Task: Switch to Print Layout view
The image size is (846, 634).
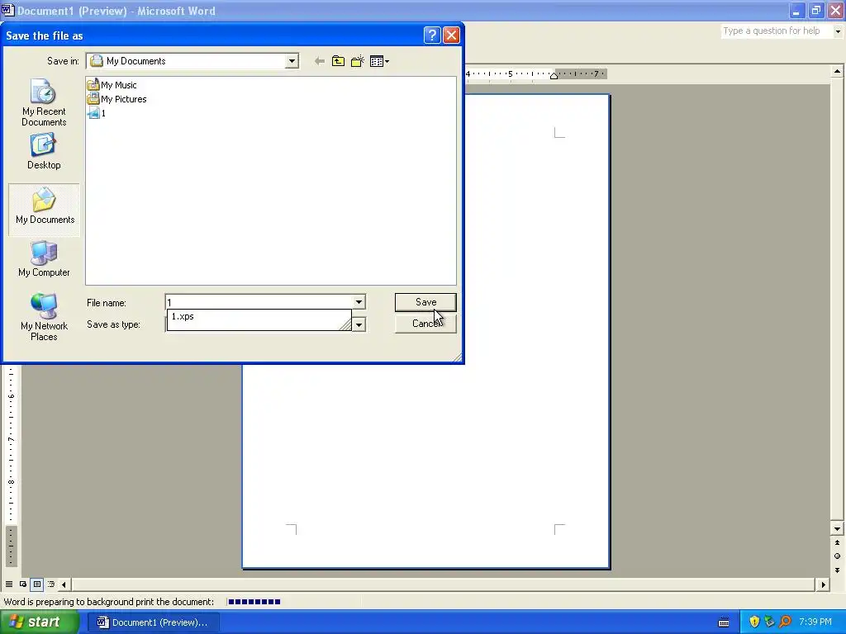Action: 37,584
